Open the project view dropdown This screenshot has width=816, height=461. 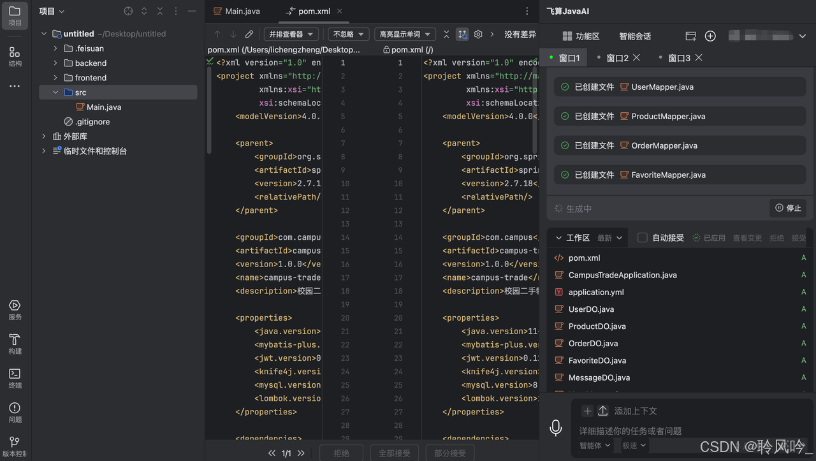(x=52, y=11)
